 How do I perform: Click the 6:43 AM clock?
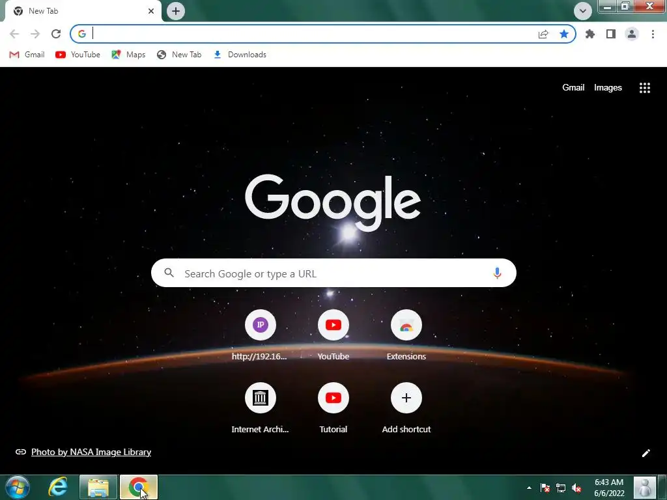(609, 488)
